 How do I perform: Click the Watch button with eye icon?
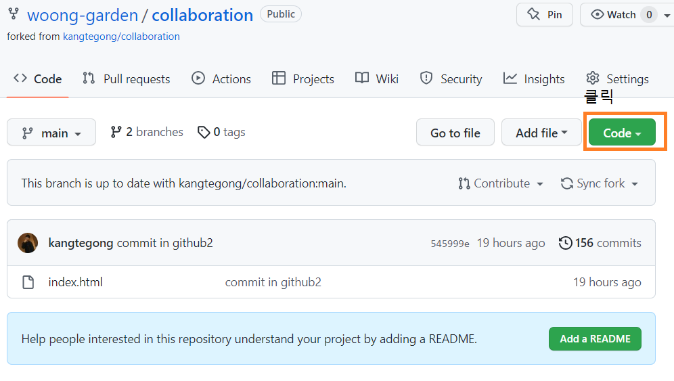click(613, 15)
